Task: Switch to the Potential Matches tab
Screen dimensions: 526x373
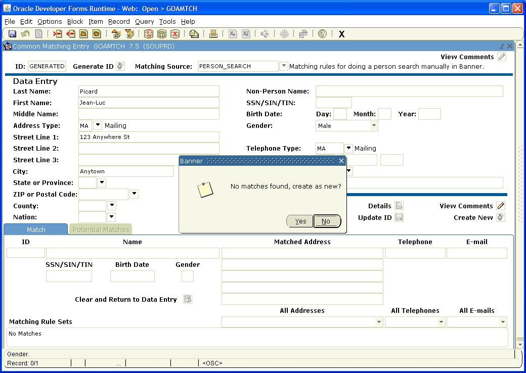Action: click(101, 229)
